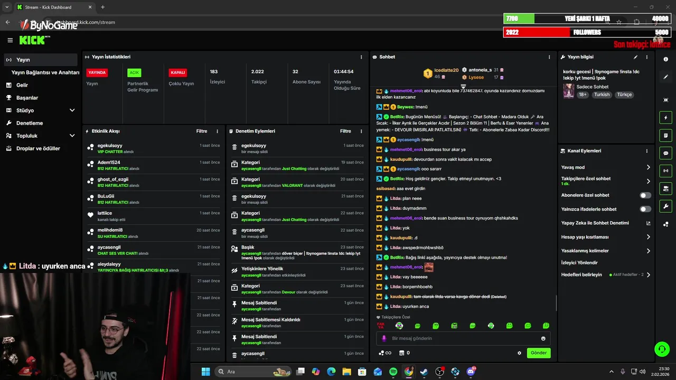Go back with browser back arrow
The width and height of the screenshot is (676, 380).
[x=7, y=22]
